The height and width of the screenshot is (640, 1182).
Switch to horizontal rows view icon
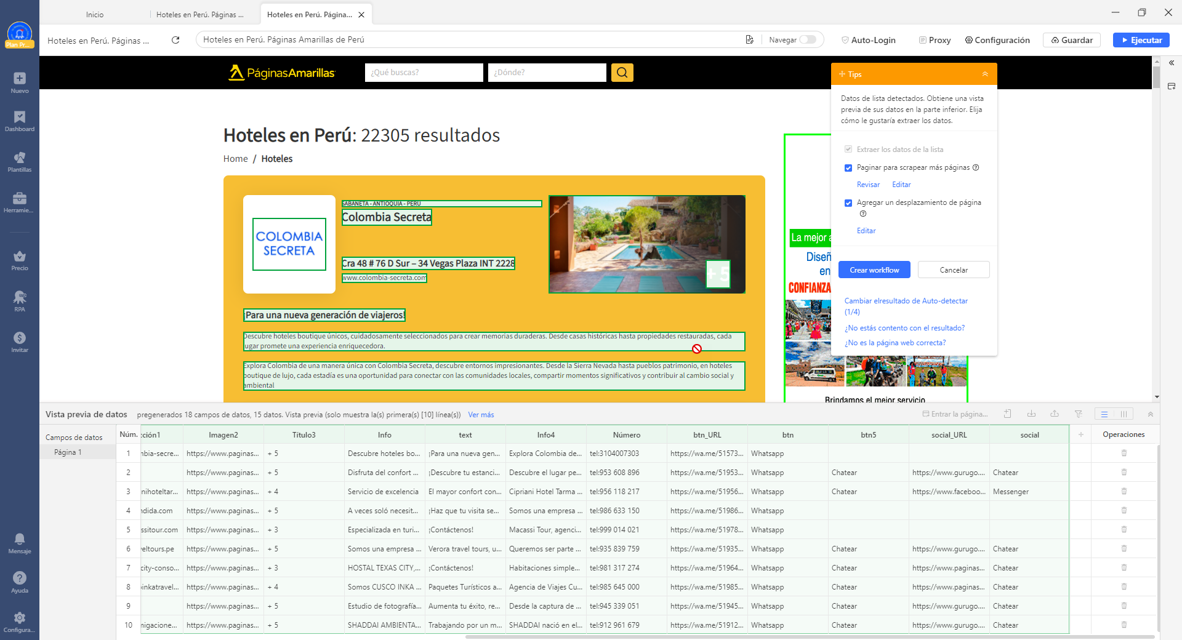tap(1104, 414)
